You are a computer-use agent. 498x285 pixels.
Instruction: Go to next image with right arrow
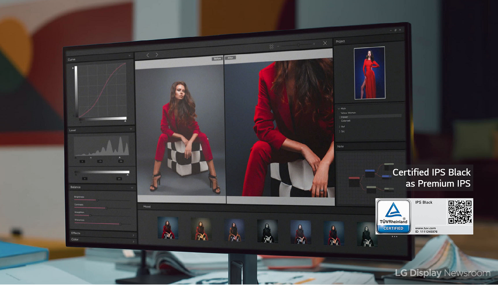pos(157,55)
